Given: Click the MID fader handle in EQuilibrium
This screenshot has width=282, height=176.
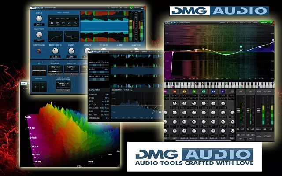Looking at the screenshot, I should [x=238, y=111].
